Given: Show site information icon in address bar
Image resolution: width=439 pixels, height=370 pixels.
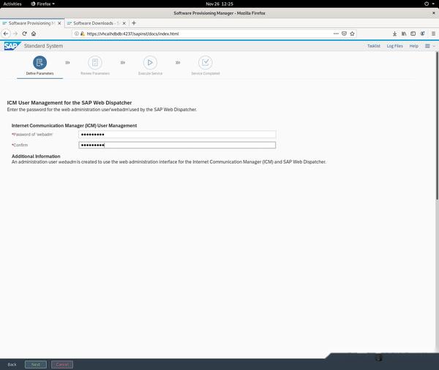Looking at the screenshot, I should pyautogui.click(x=76, y=34).
